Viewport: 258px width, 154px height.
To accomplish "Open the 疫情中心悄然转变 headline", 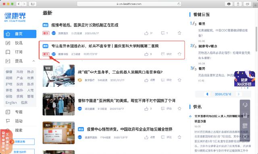I will (130, 129).
